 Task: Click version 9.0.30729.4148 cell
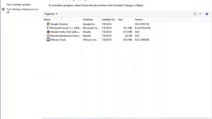point(142,28)
